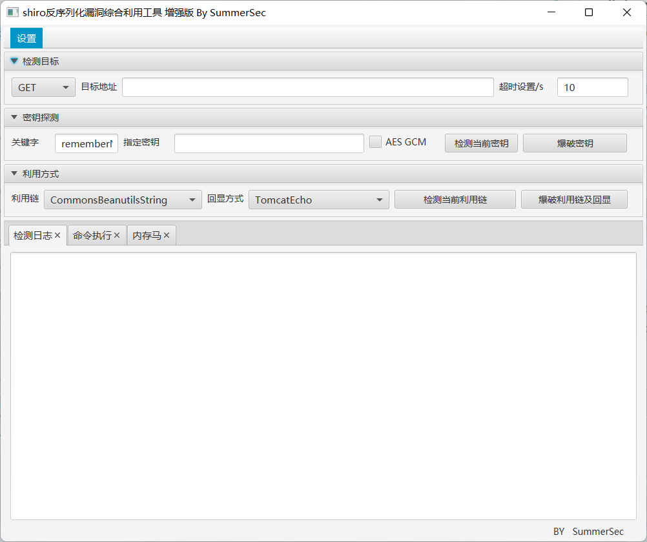This screenshot has width=647, height=542.
Task: Click the BY SummerSec footer text
Action: click(x=588, y=531)
